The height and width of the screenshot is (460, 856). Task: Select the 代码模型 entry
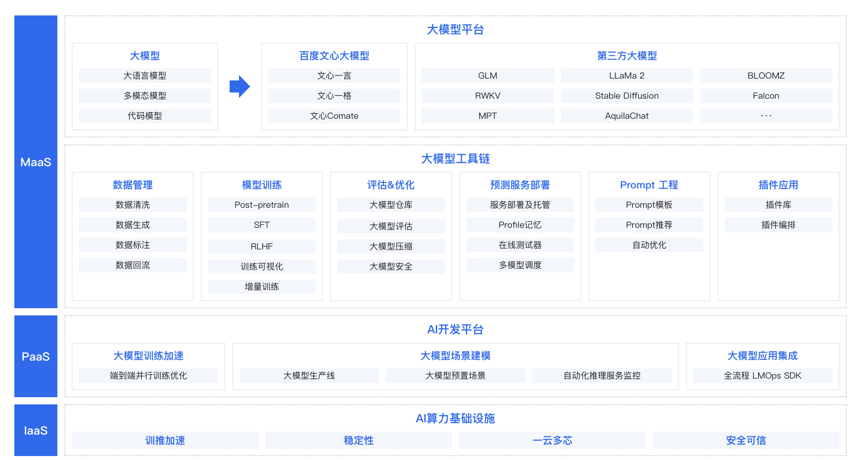click(145, 116)
